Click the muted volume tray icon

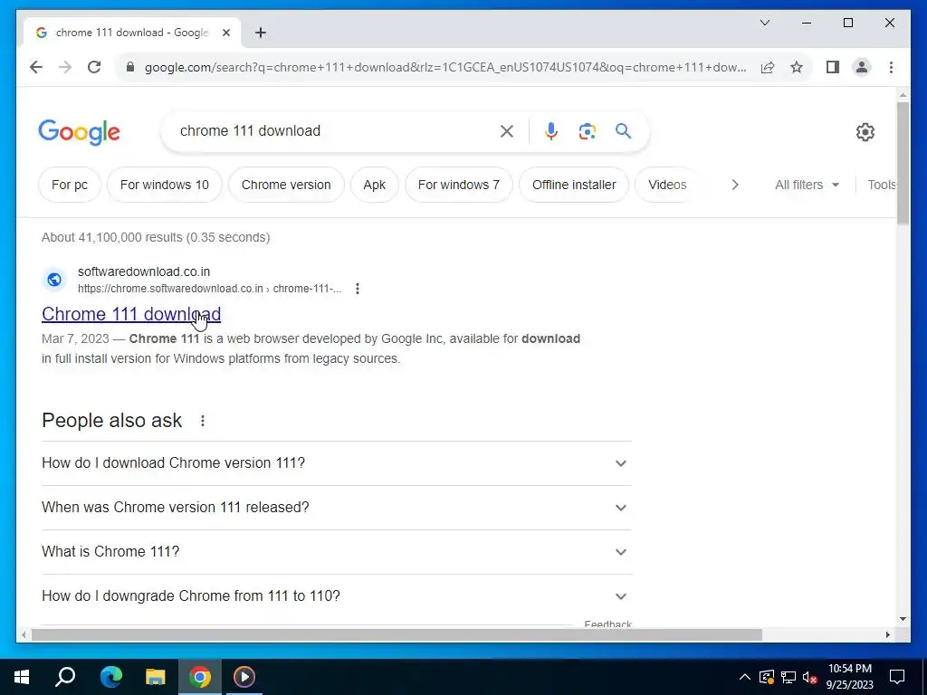click(809, 677)
